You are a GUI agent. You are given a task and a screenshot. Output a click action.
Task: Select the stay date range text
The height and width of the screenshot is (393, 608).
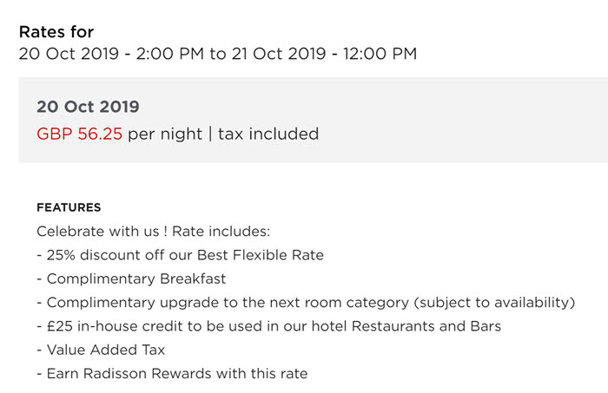(218, 54)
